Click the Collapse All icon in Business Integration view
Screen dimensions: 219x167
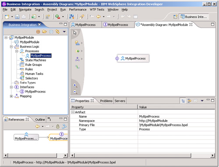pyautogui.click(x=51, y=32)
